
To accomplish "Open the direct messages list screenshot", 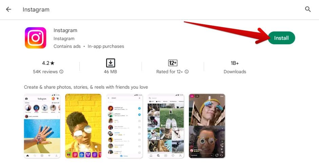I will click(x=124, y=126).
